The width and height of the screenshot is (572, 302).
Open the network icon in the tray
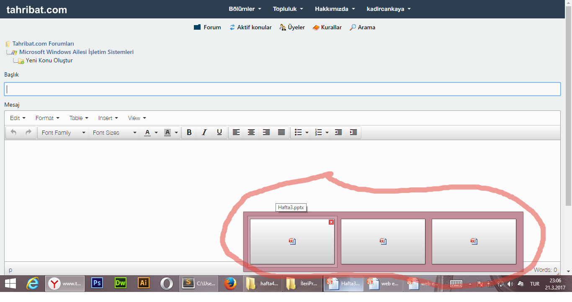(500, 284)
